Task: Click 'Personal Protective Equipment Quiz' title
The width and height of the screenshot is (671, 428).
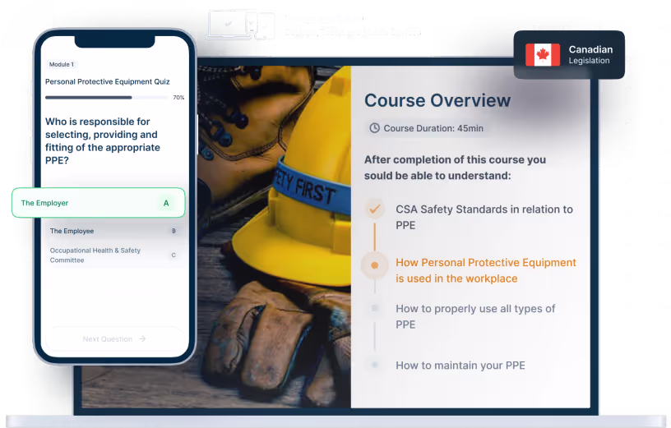Action: [x=108, y=81]
